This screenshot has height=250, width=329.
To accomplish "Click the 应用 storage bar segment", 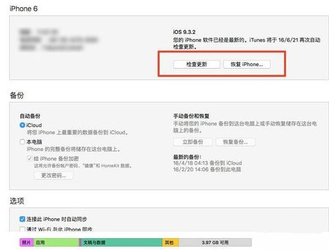I will pos(56,243).
